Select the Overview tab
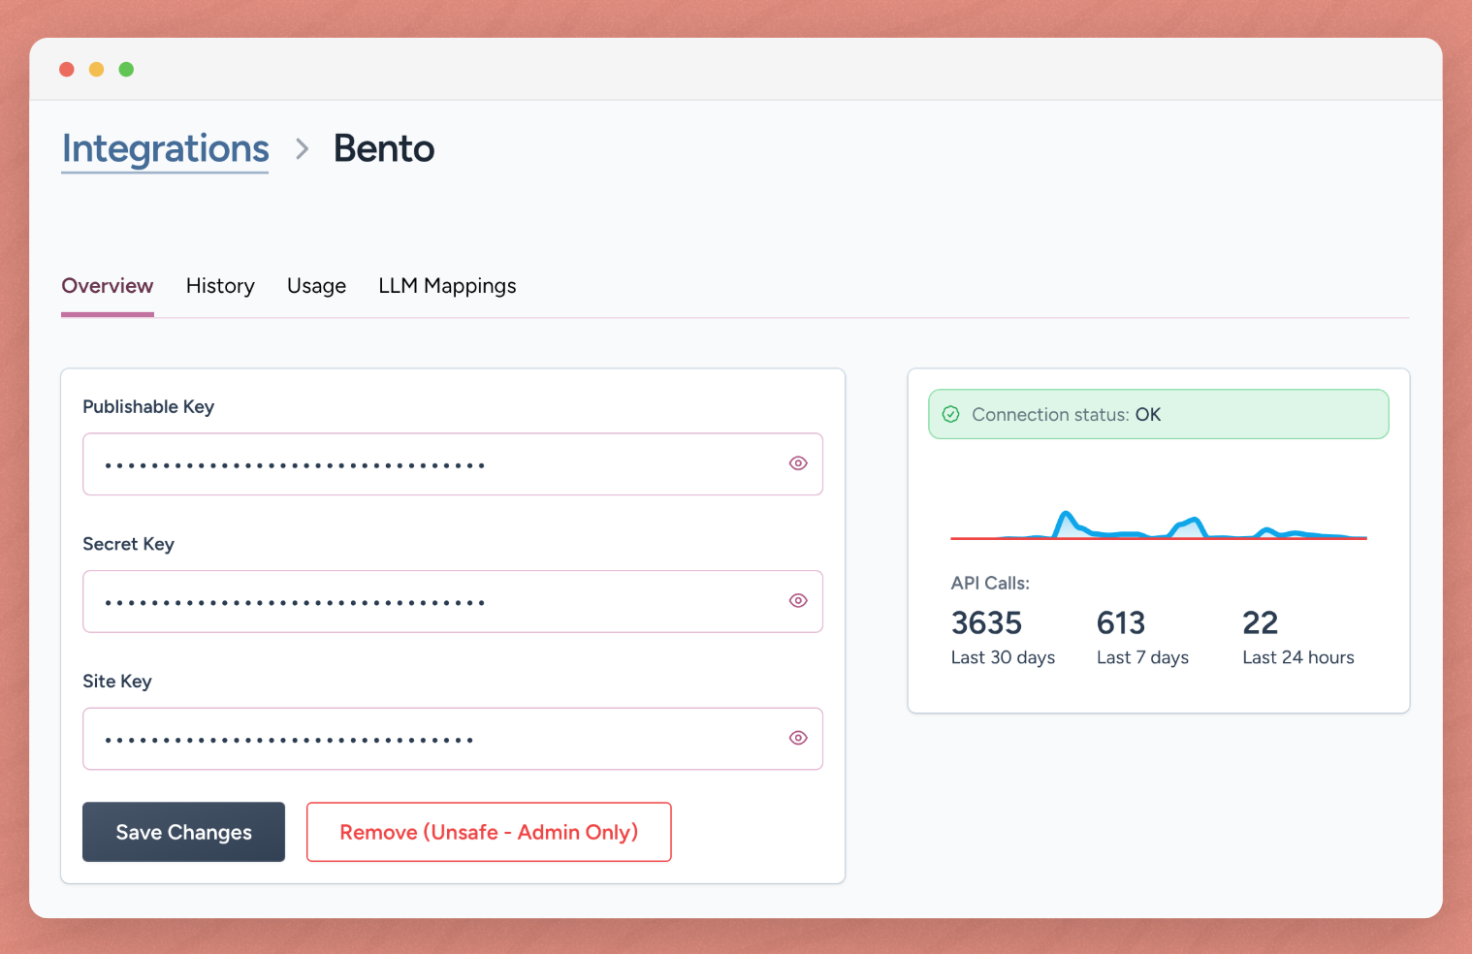 pos(108,286)
